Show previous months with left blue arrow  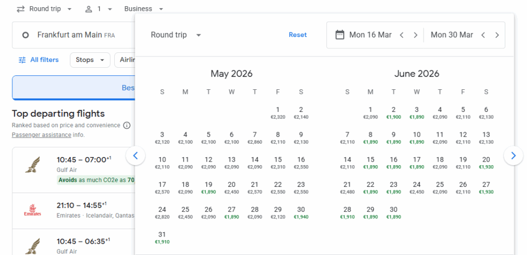(x=135, y=155)
